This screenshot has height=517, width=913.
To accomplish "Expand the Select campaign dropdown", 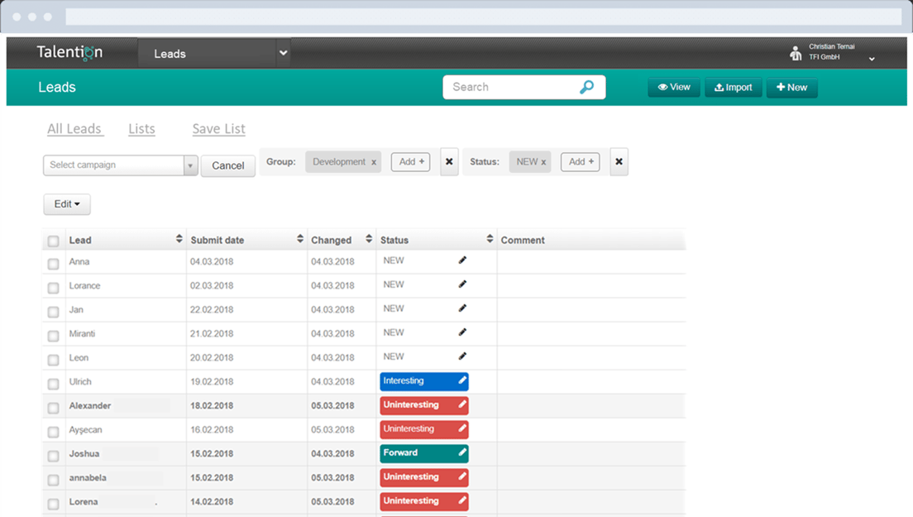I will [x=190, y=165].
